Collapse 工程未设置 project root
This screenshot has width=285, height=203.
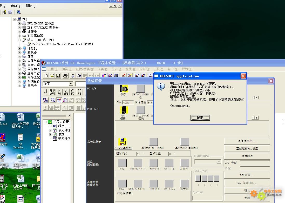pyautogui.click(x=45, y=122)
